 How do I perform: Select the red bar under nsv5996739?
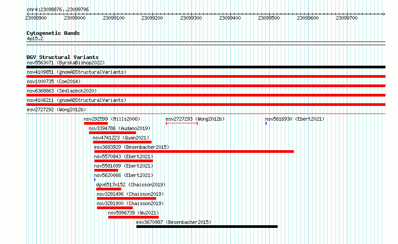[134, 217]
